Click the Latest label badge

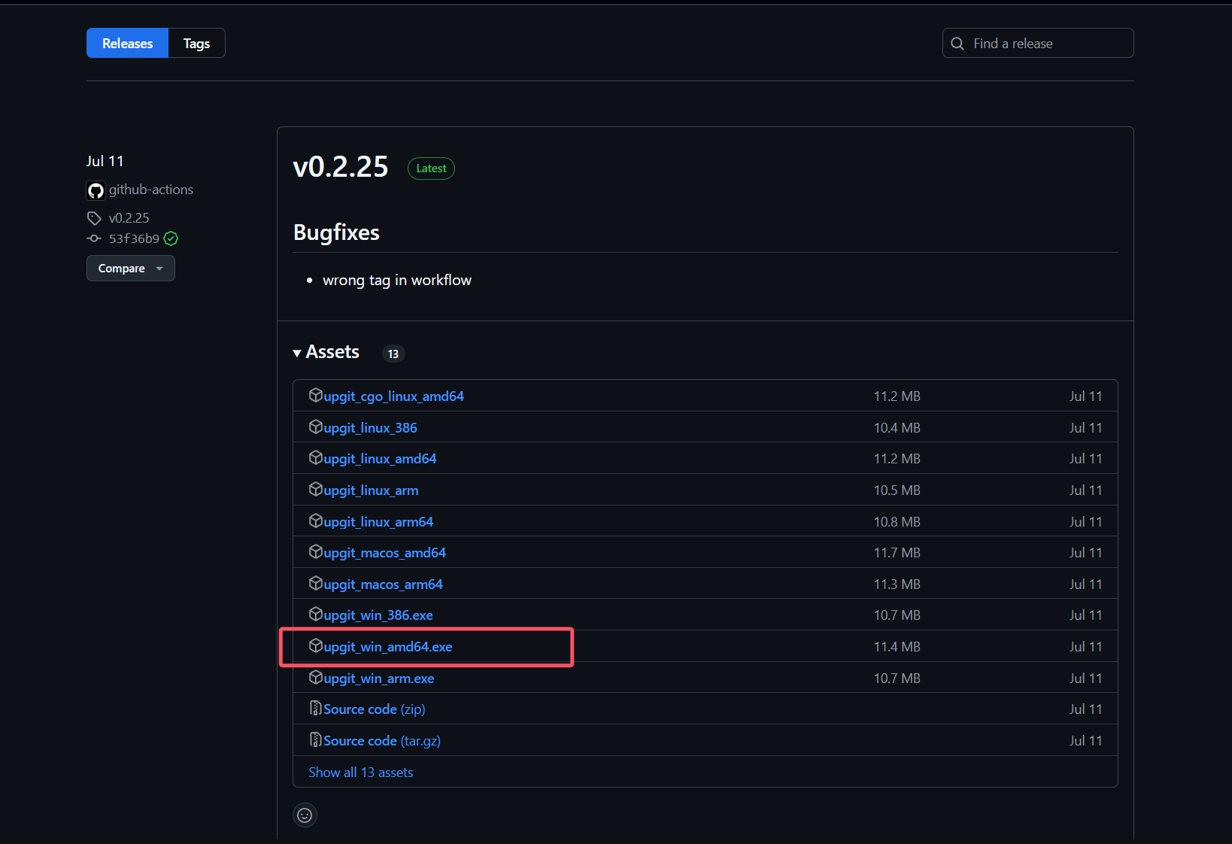pos(431,168)
